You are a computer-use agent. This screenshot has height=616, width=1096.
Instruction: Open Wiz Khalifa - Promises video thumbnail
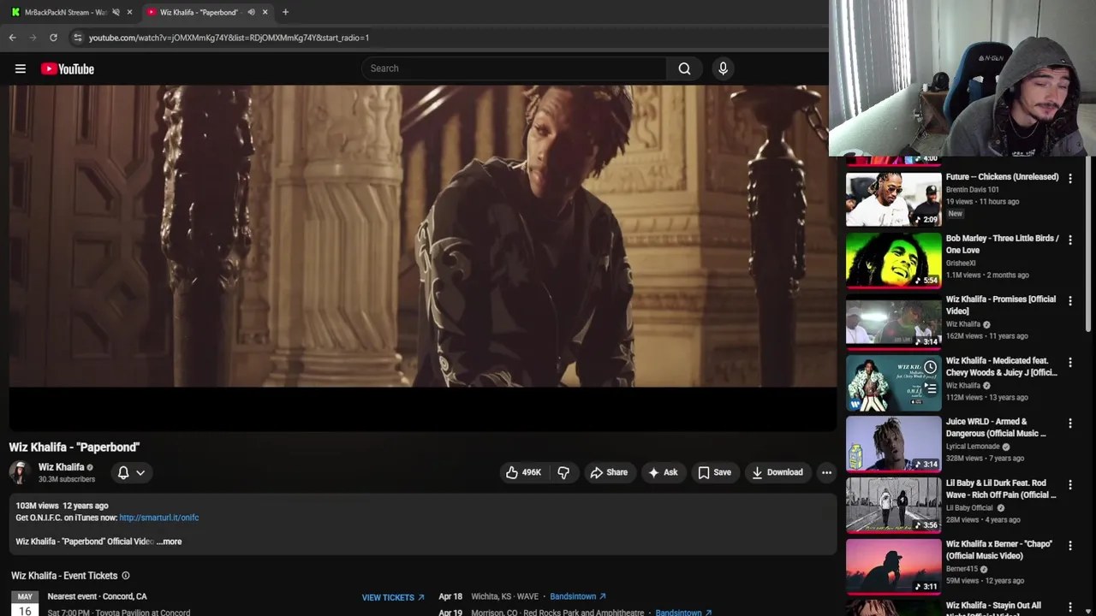click(x=893, y=323)
